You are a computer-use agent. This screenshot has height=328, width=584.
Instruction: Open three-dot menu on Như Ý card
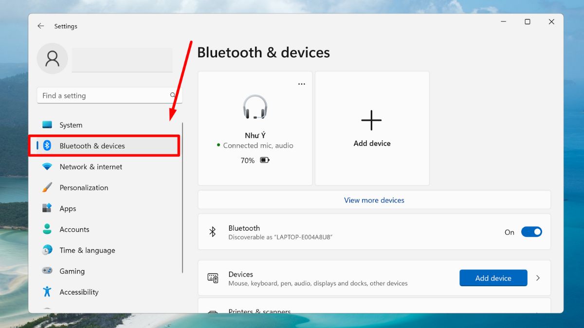click(x=302, y=84)
